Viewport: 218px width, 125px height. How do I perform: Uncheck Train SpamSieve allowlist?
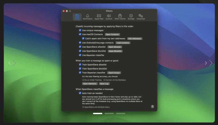(80, 65)
